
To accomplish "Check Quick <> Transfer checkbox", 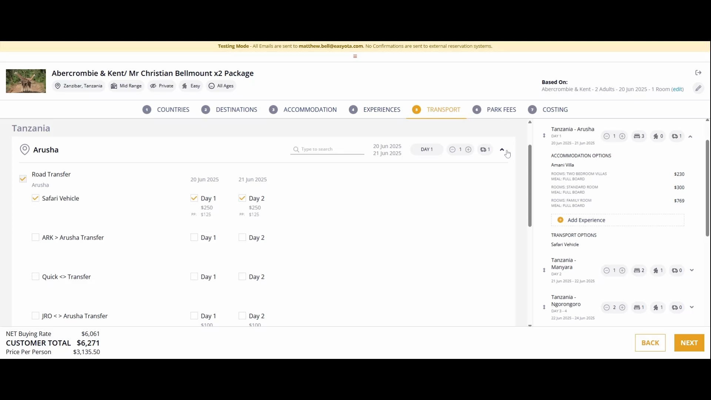I will (36, 277).
